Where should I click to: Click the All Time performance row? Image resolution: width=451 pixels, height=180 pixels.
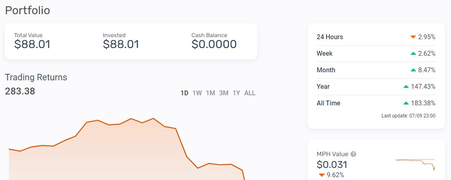376,103
